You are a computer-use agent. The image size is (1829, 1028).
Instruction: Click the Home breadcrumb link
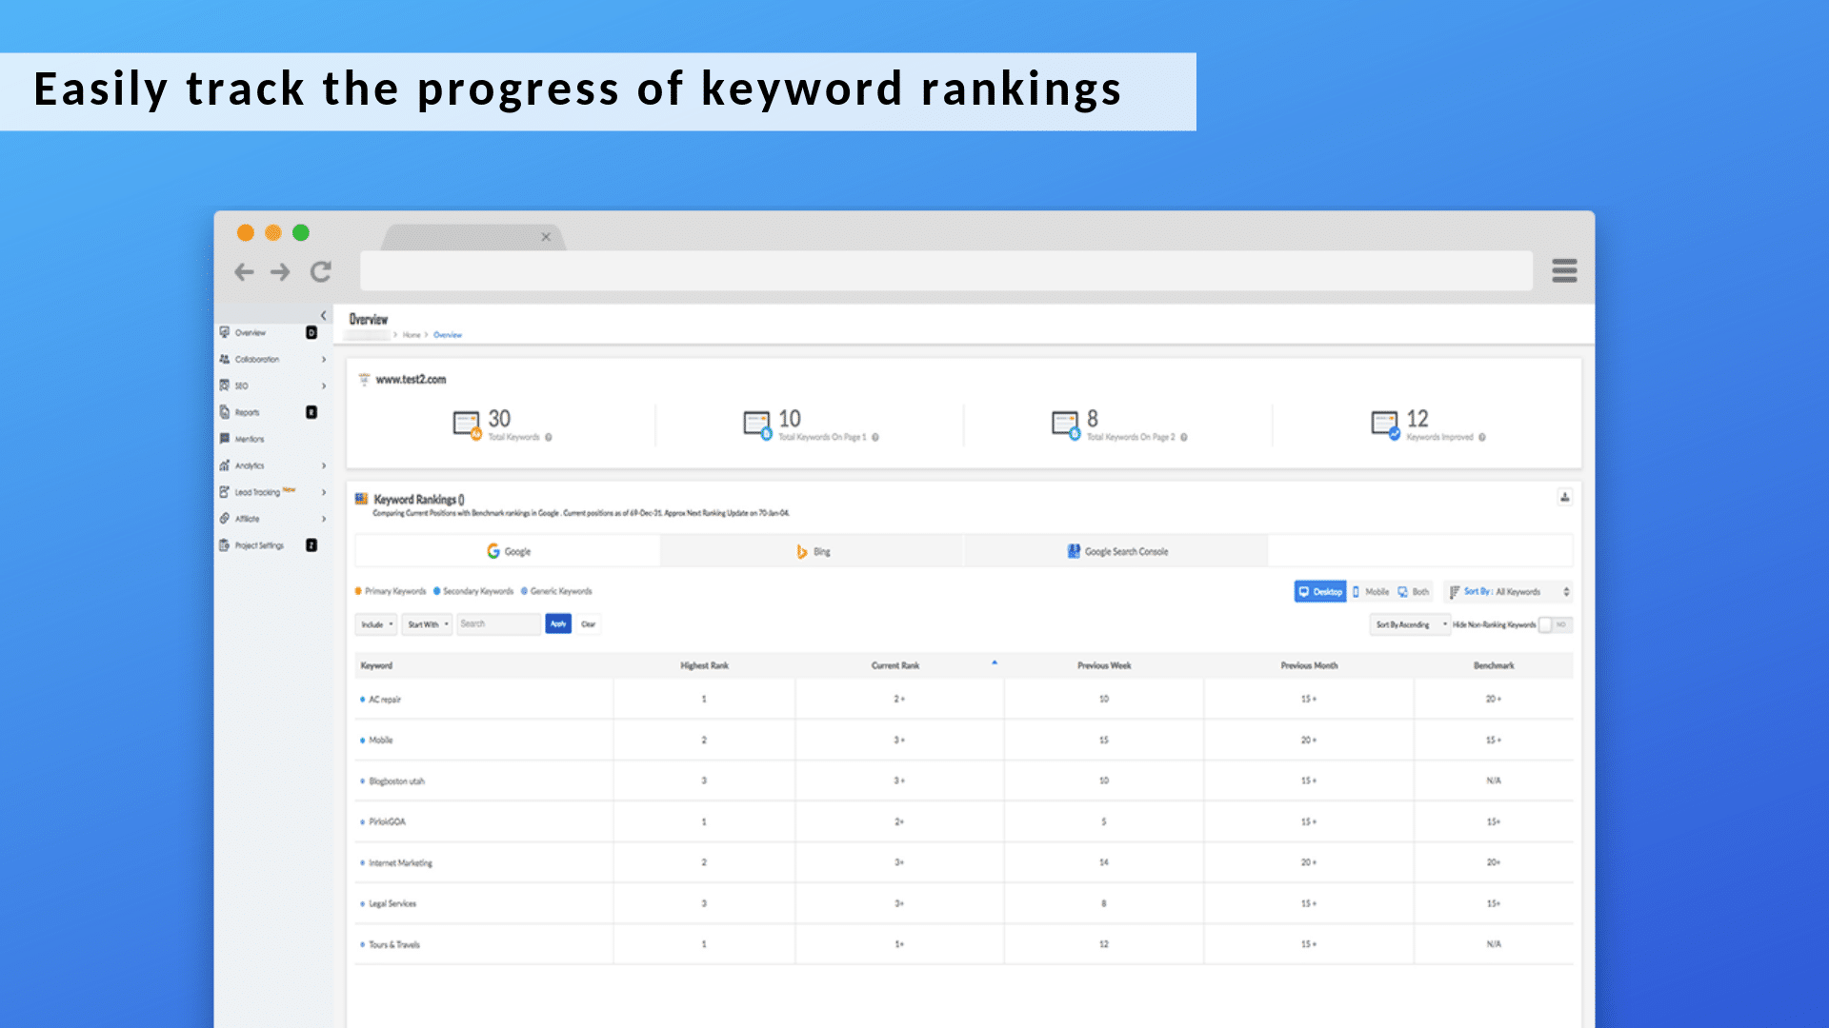(x=412, y=335)
